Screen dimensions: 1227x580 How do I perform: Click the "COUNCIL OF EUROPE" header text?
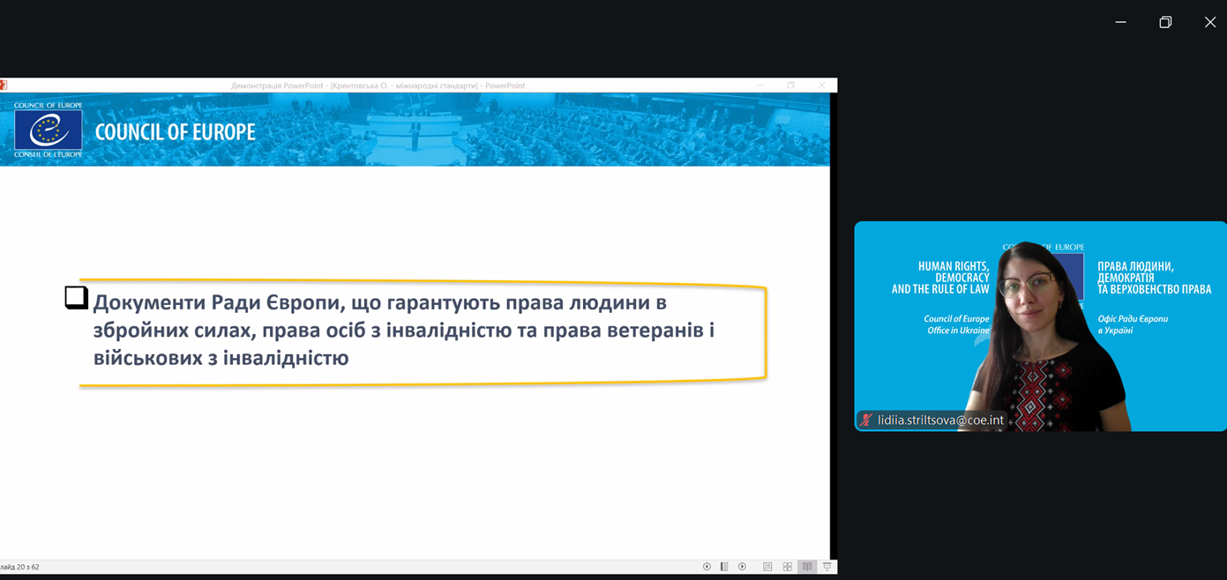click(x=175, y=132)
